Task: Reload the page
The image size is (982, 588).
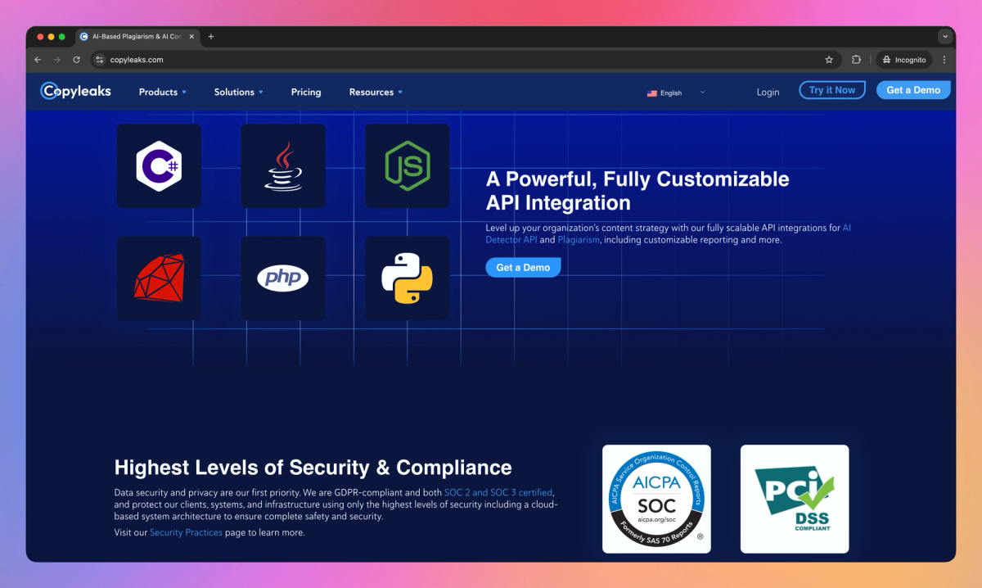Action: click(x=77, y=60)
